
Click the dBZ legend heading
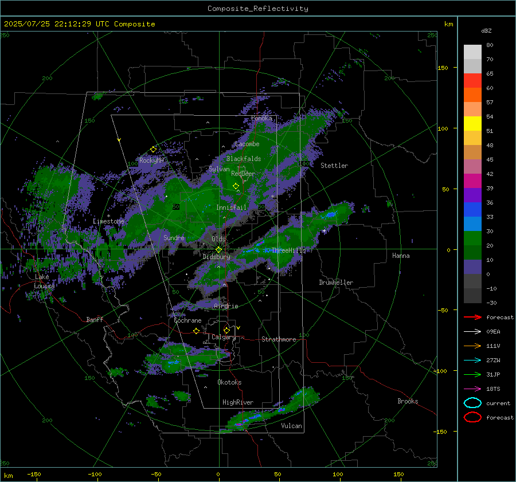(486, 31)
